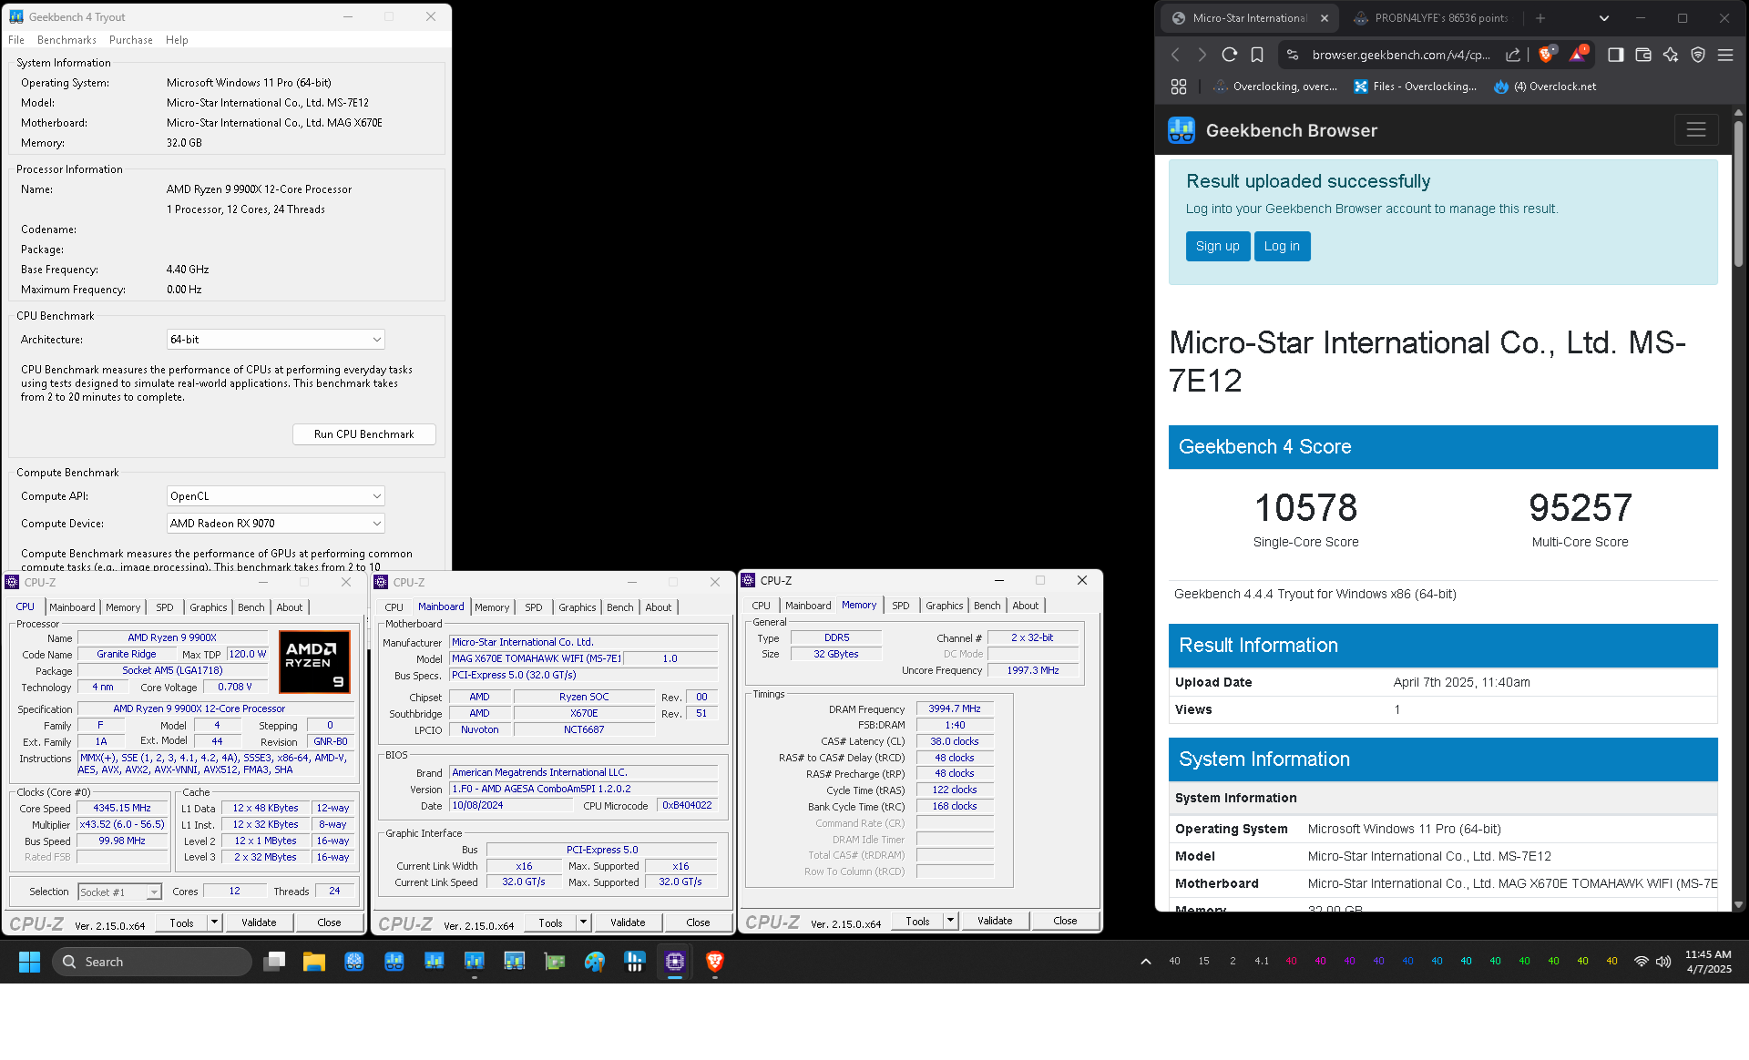The width and height of the screenshot is (1749, 1060).
Task: Expand Tools arrow in CPU-Z memory window
Action: [x=951, y=921]
